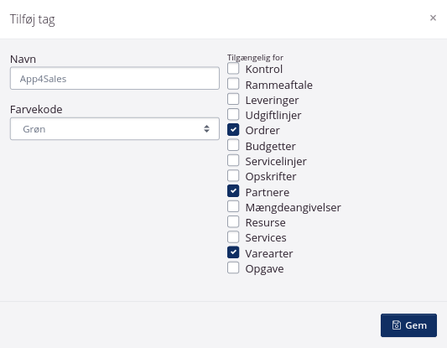Image resolution: width=447 pixels, height=348 pixels.
Task: Tick the Mængdeangivelser checkbox
Action: pyautogui.click(x=233, y=206)
